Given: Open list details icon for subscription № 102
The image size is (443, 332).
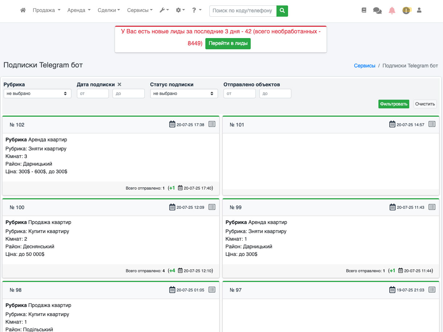Looking at the screenshot, I should click(212, 124).
